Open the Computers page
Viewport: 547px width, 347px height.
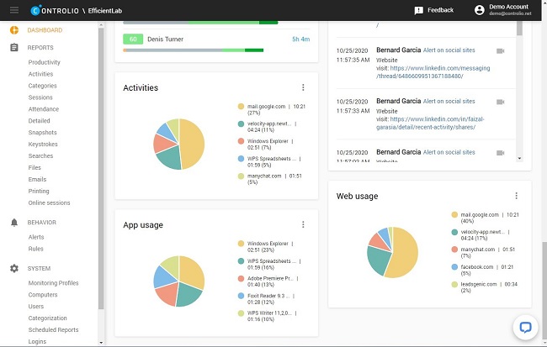43,294
